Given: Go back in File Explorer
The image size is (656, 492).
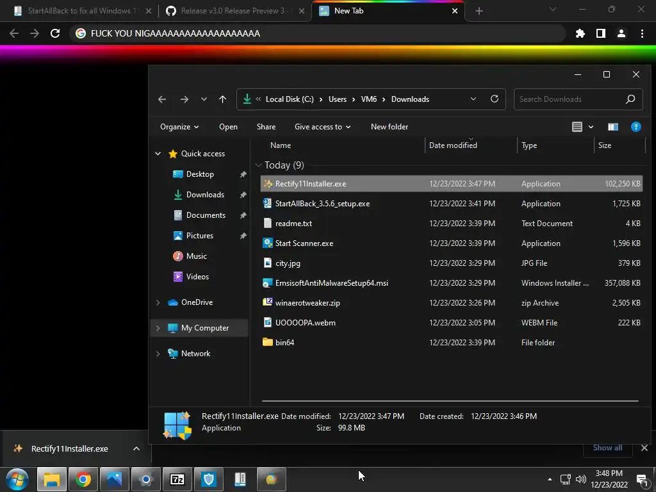Looking at the screenshot, I should (162, 99).
